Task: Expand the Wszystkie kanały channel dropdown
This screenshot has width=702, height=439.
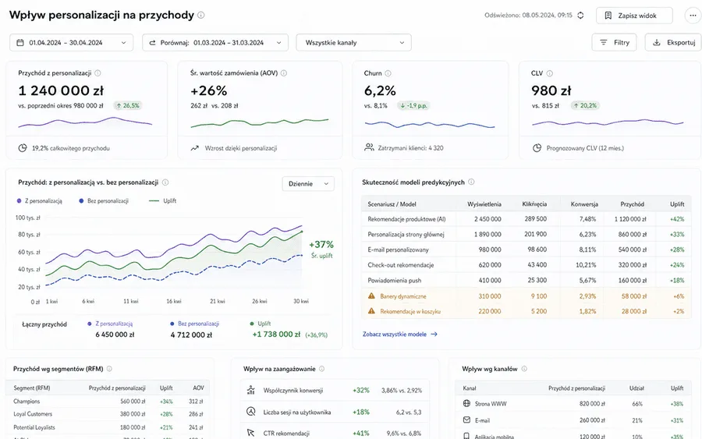Action: tap(353, 43)
